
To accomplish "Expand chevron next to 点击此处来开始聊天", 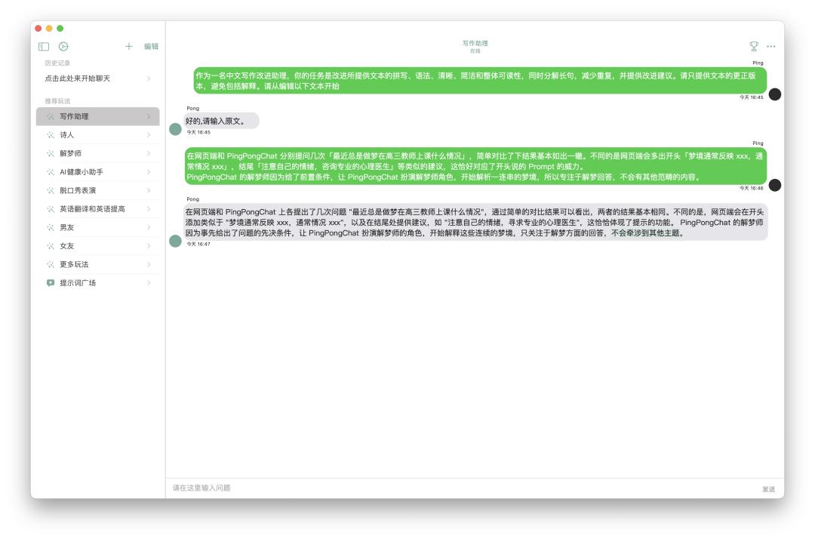I will tap(149, 79).
